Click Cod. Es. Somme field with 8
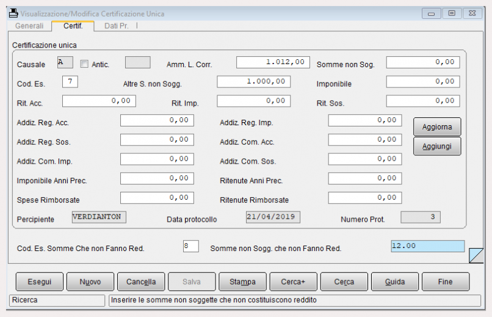 pos(191,246)
